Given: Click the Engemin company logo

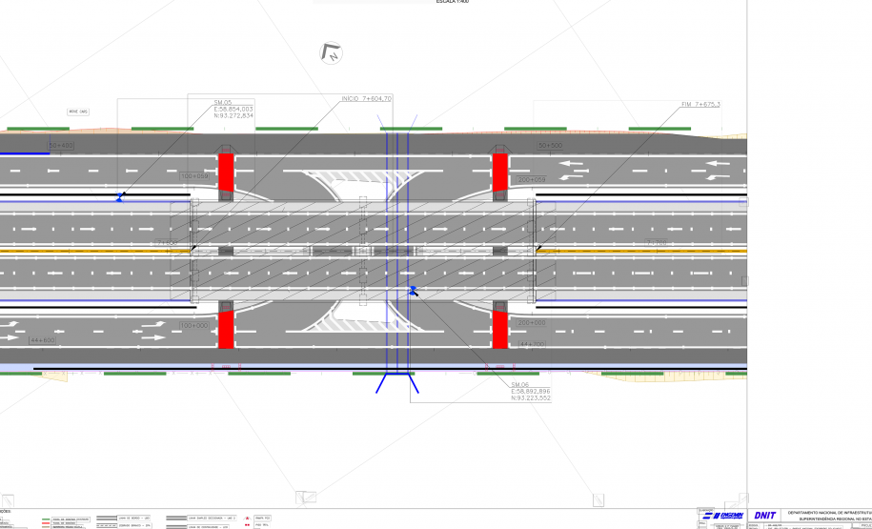Looking at the screenshot, I should [x=725, y=516].
